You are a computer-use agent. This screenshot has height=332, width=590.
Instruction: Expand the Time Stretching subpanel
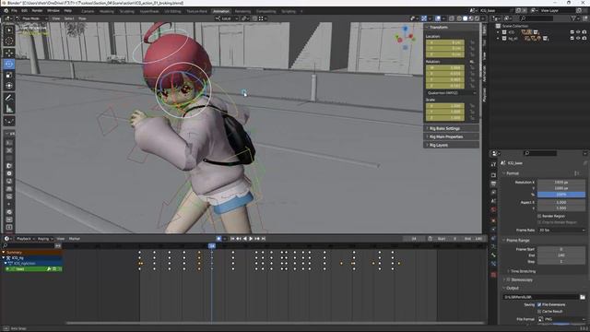pos(522,271)
